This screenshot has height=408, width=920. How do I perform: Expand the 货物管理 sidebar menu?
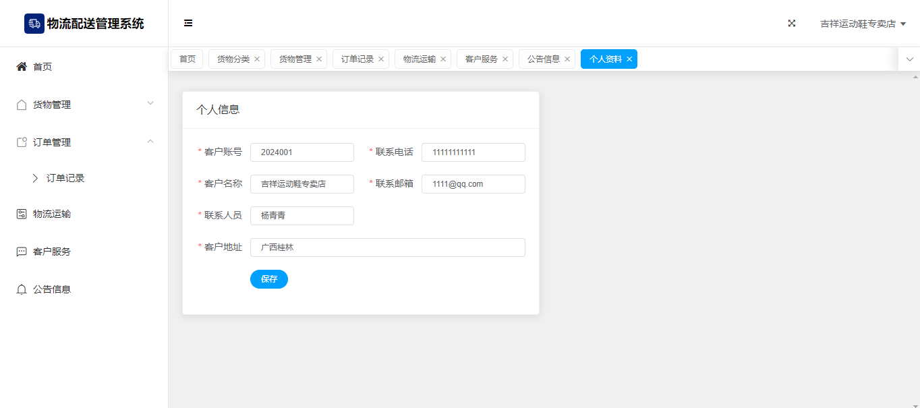click(150, 104)
